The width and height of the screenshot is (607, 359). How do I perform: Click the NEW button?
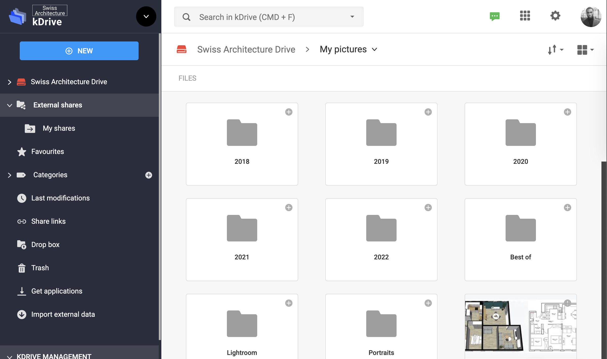click(79, 51)
